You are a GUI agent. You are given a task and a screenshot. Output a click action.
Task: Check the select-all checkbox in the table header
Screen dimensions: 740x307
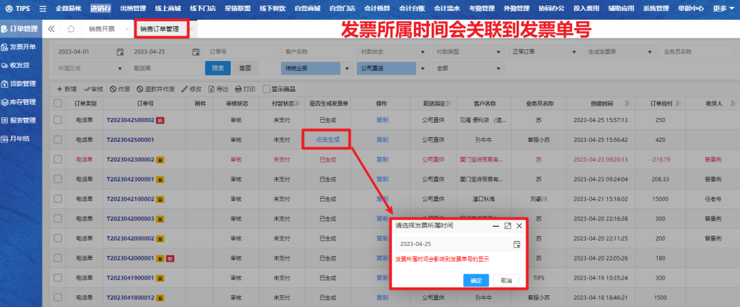tap(58, 103)
